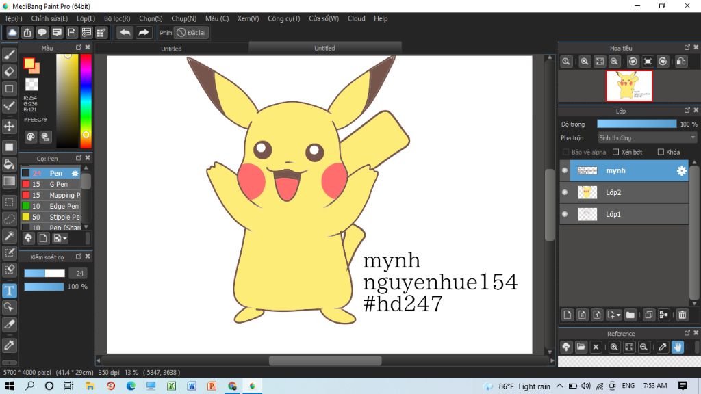Click the foreground color swatch
Viewport: 701px width, 394px height.
pos(29,64)
